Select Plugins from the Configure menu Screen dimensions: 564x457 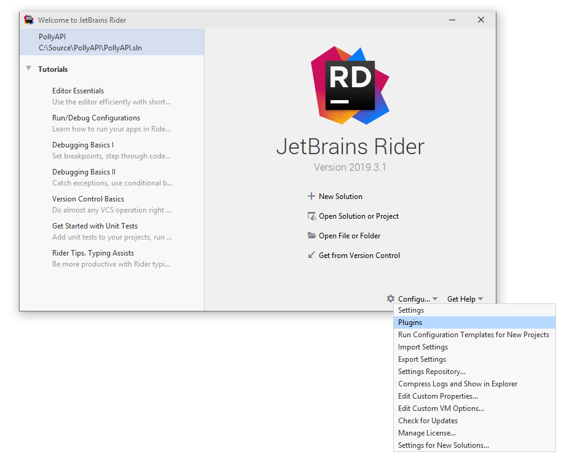tap(410, 322)
